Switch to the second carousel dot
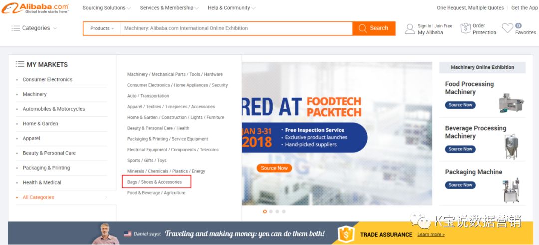Image resolution: width=539 pixels, height=245 pixels. tap(271, 211)
